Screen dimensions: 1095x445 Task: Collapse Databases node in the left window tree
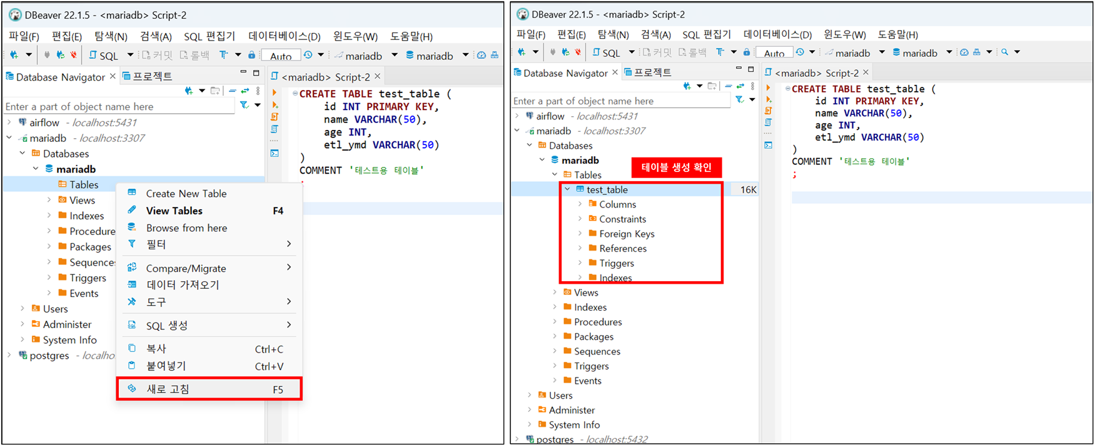[x=23, y=153]
